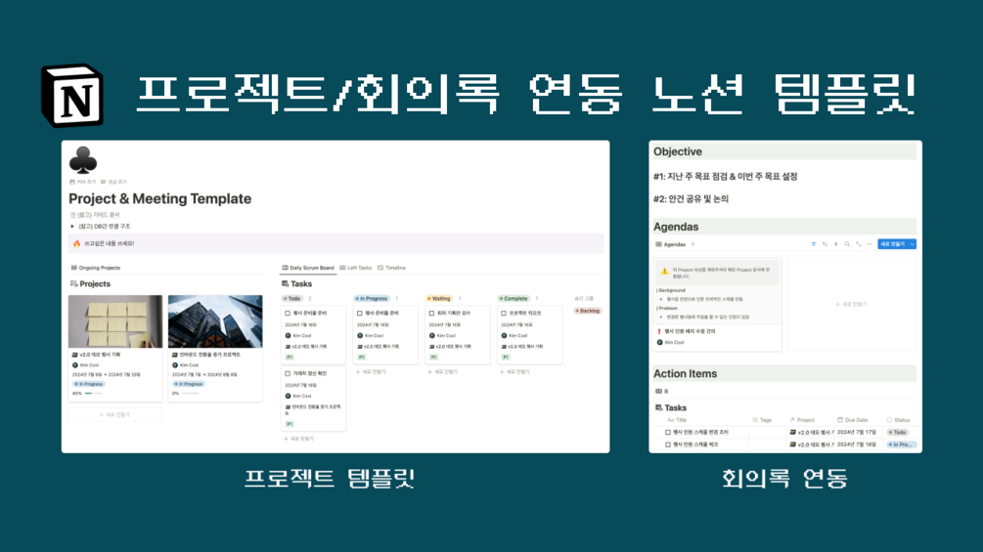Click Kim Cool avatar on v2.0 project card
This screenshot has height=552, width=983.
[75, 364]
